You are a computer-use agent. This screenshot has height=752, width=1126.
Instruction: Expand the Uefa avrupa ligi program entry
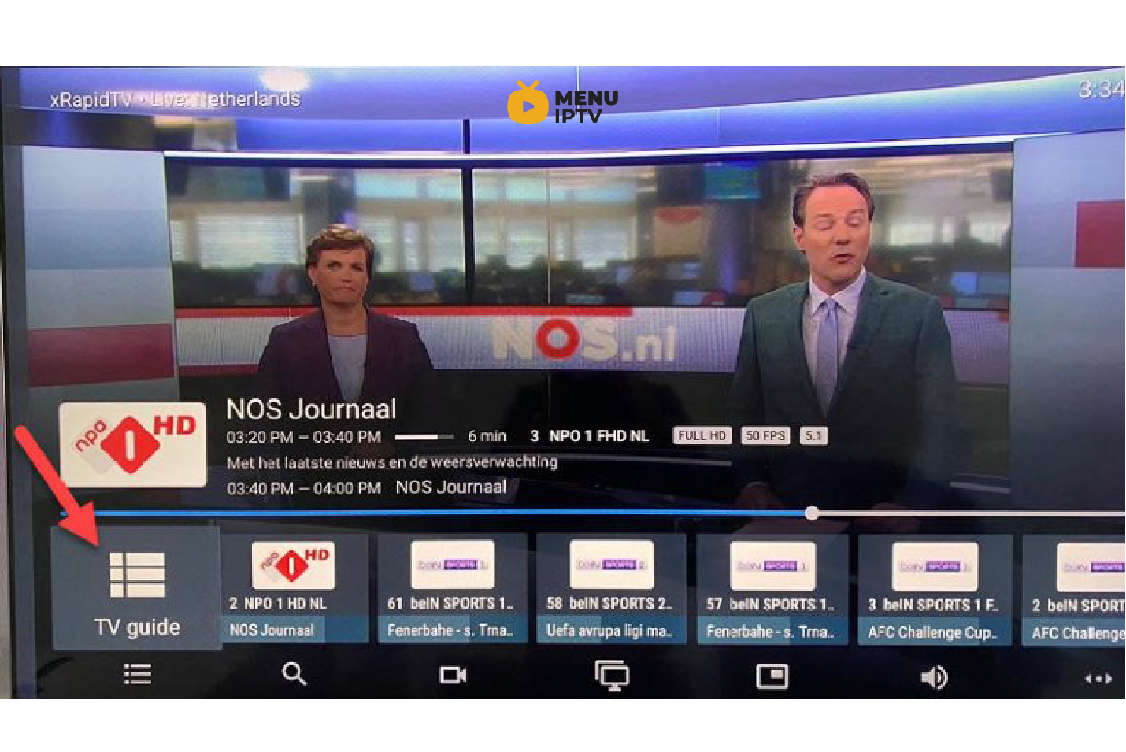point(612,631)
